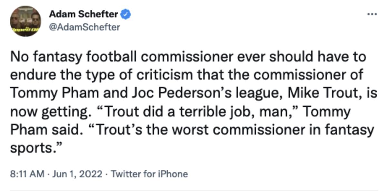The height and width of the screenshot is (191, 387).
Task: Click the final word 'sports.' in tweet
Action: coord(35,149)
